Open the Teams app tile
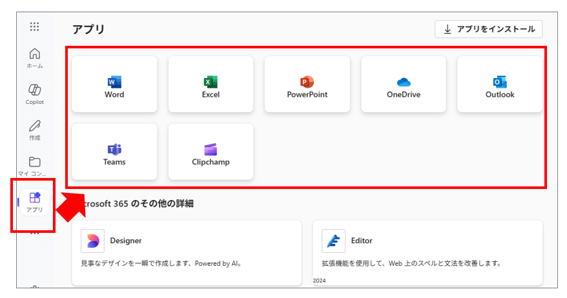The height and width of the screenshot is (298, 567). tap(115, 152)
